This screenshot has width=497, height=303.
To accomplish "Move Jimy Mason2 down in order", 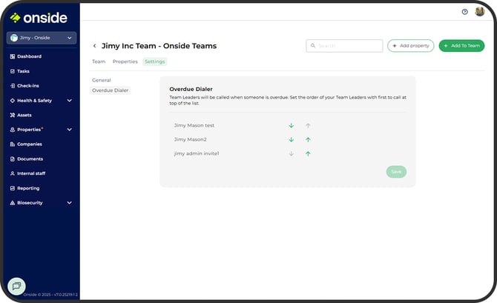I will coord(292,139).
